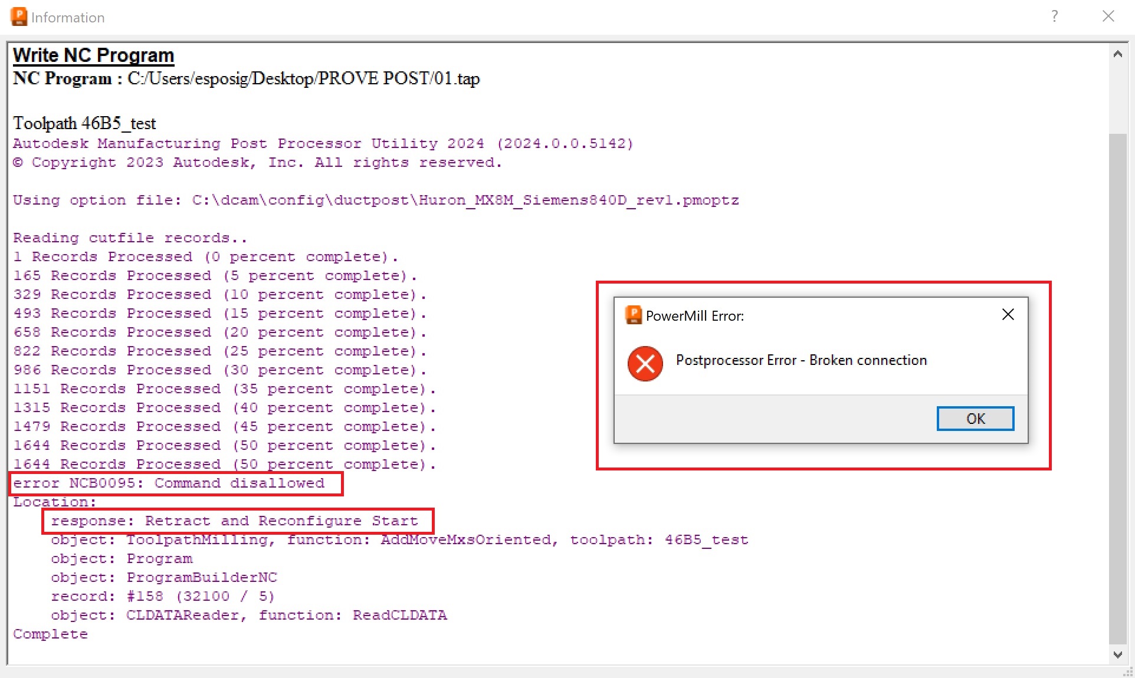Screen dimensions: 1135x678
Task: Click the red error X icon
Action: [645, 364]
